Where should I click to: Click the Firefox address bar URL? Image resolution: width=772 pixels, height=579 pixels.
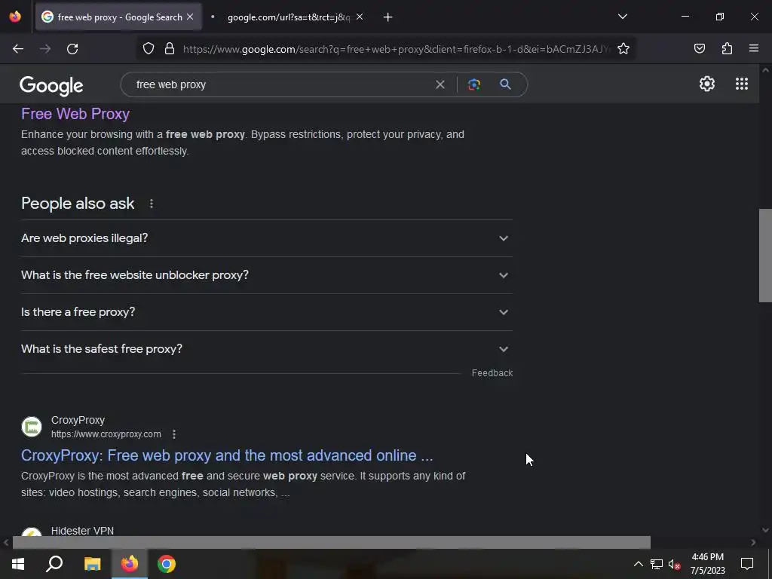[x=396, y=49]
